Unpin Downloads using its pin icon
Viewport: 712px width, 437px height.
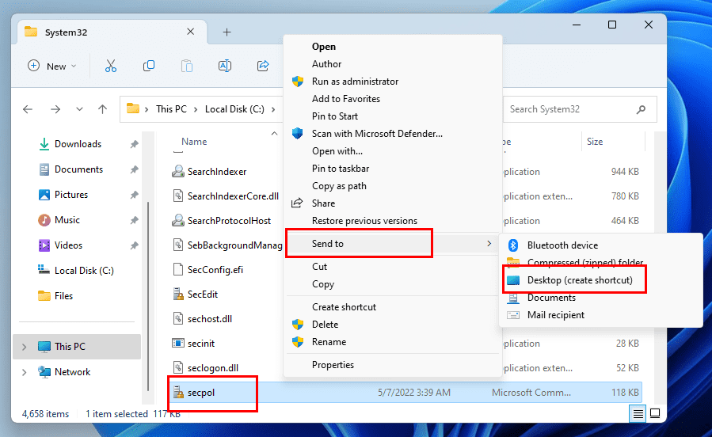tap(134, 144)
